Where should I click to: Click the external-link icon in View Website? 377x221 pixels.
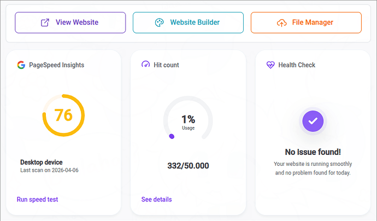click(x=45, y=22)
